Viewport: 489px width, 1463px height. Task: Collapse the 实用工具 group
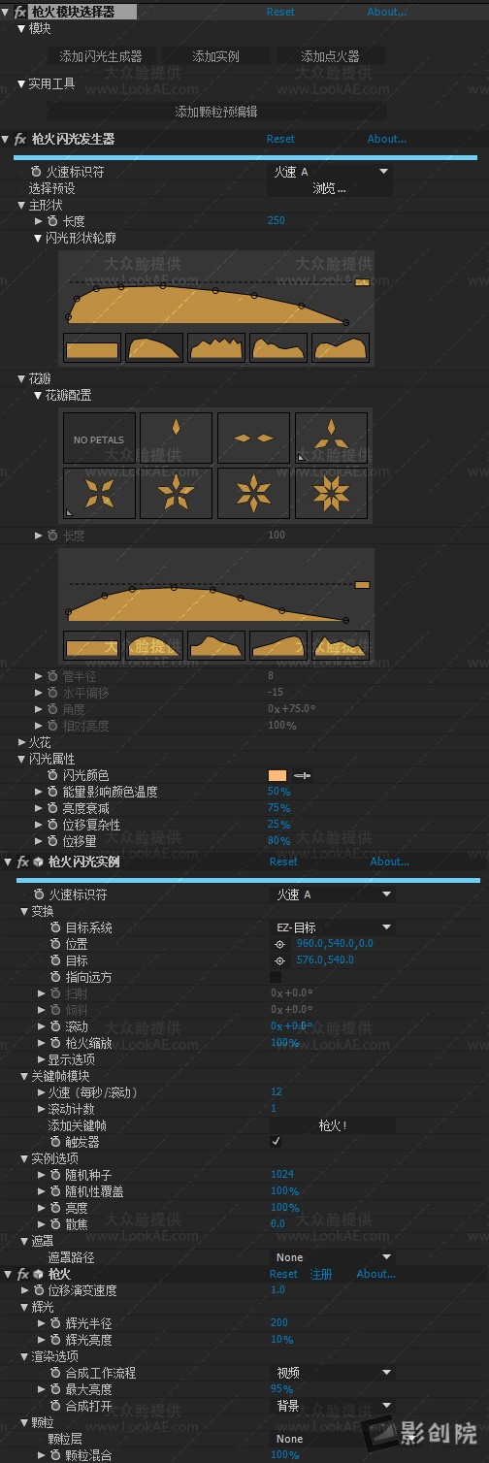(22, 84)
